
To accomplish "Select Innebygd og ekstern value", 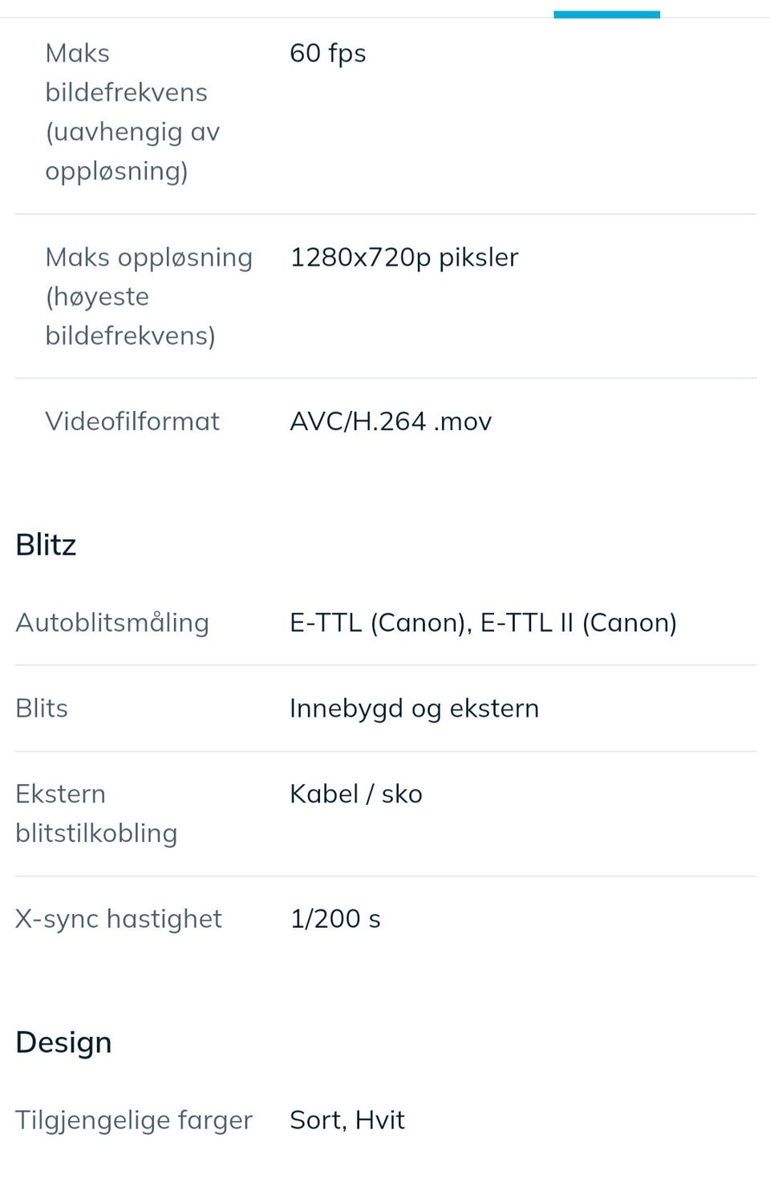I will tap(414, 709).
